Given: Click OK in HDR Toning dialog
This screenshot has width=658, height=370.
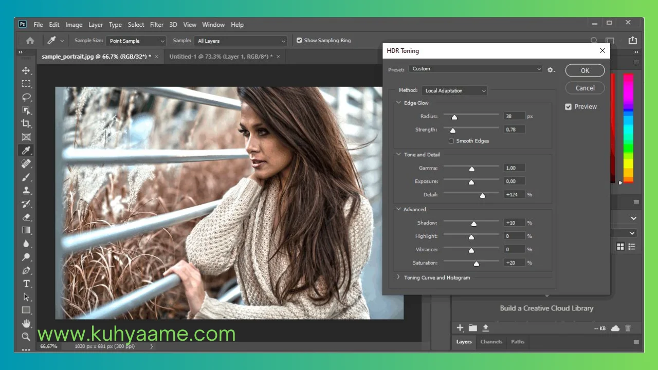Looking at the screenshot, I should tap(585, 70).
